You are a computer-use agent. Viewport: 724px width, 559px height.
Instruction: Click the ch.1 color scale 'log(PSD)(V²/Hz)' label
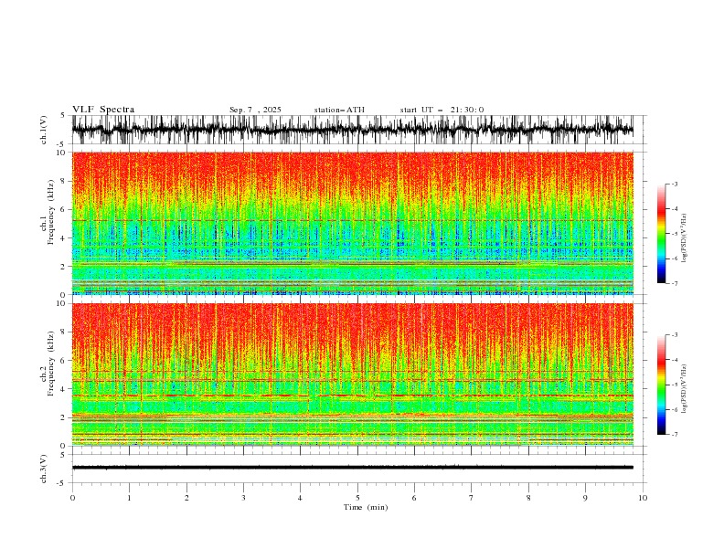click(685, 238)
